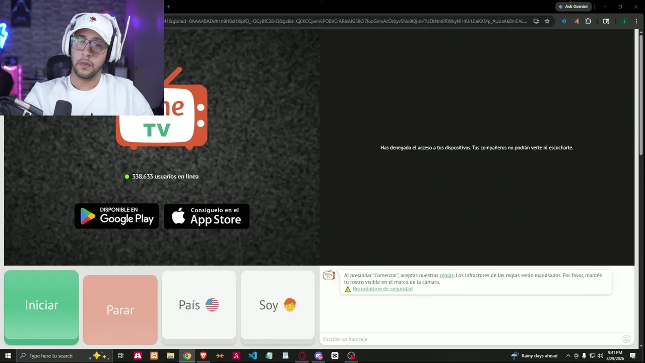This screenshot has height=363, width=645.
Task: Click the tab search toolbar icon
Action: (x=606, y=21)
